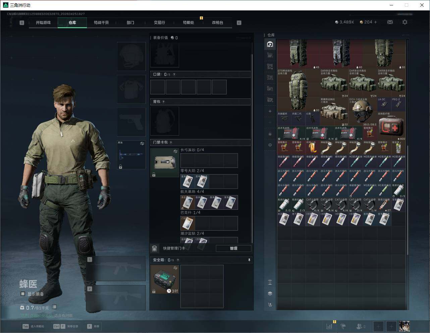430x333 pixels.
Task: Toggle the 显示装备 checkbox
Action: (23, 294)
